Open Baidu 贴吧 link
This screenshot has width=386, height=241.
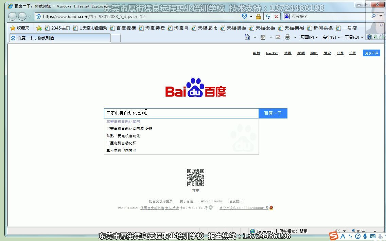tap(314, 53)
